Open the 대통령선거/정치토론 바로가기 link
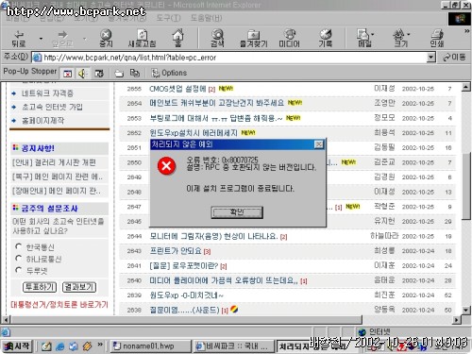 59,304
